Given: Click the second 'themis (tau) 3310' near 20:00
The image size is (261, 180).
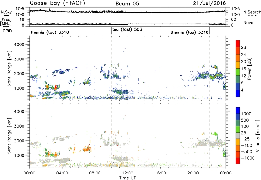Looking at the screenshot, I should click(190, 32).
